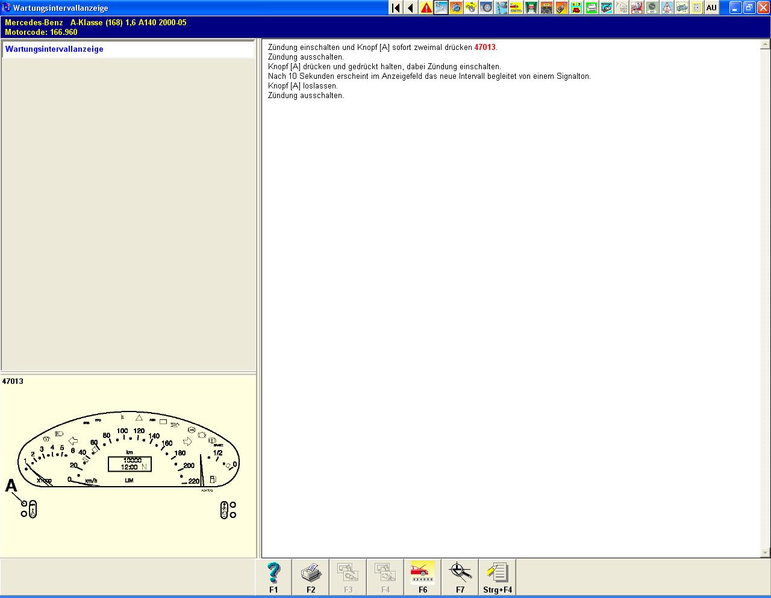Restore down the application window
Viewport: 771px width, 598px height.
(749, 8)
